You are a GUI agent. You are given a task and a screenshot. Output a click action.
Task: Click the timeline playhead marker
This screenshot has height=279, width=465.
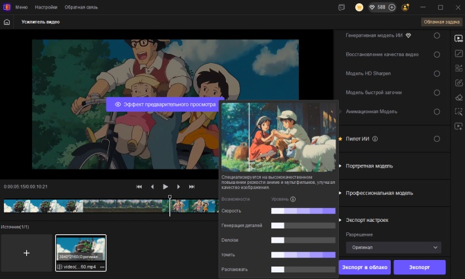(170, 197)
